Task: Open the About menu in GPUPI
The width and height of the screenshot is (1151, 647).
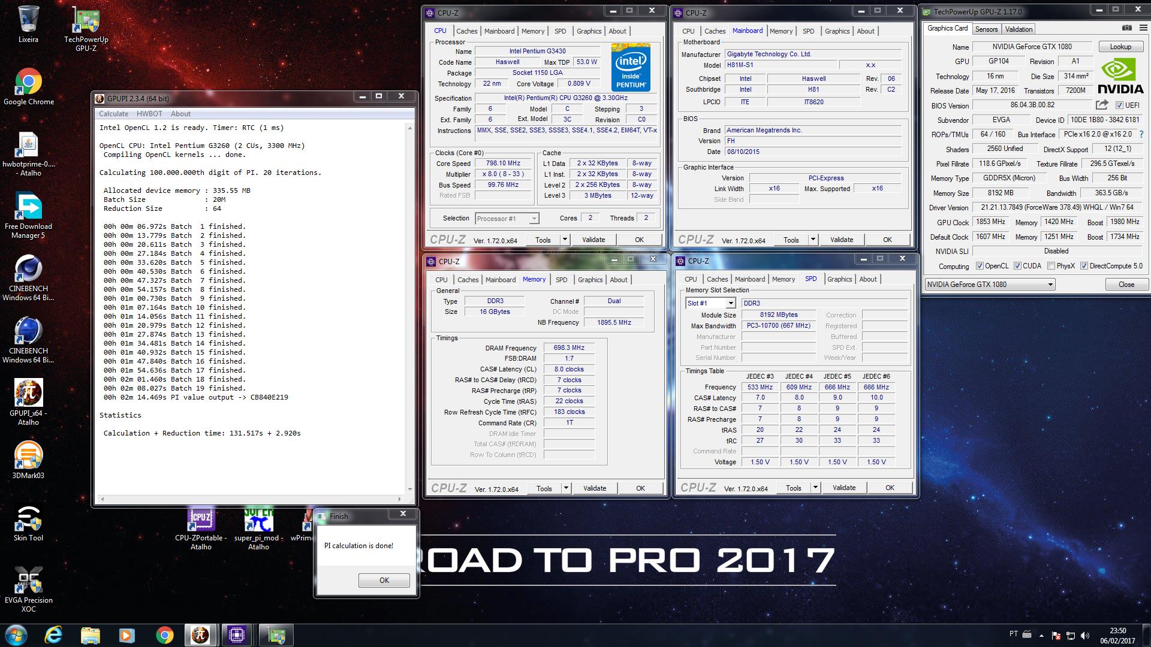Action: pos(180,114)
